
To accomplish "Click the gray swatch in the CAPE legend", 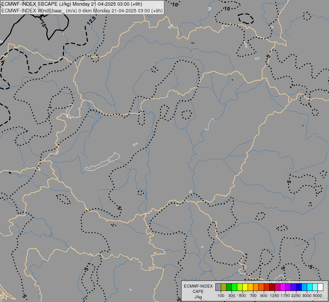I will (218, 287).
